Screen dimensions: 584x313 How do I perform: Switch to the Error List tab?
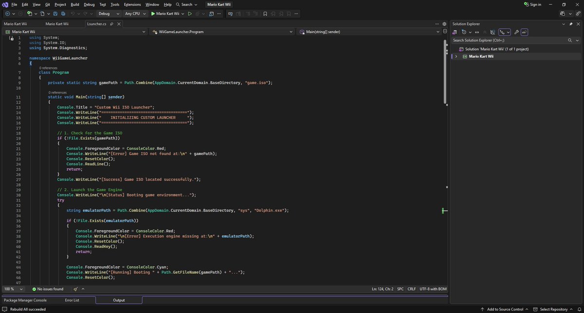click(x=72, y=300)
